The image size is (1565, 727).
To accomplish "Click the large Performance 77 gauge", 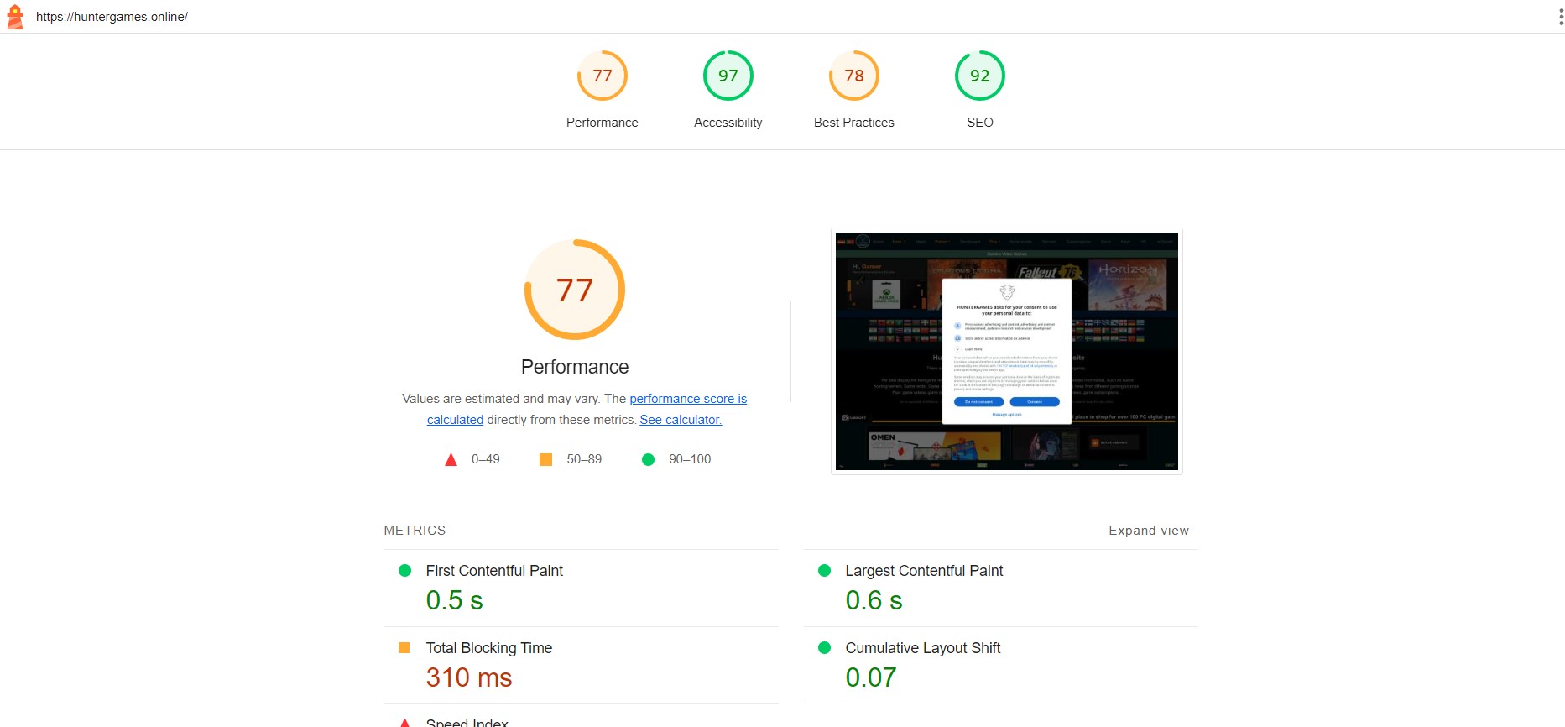I will click(575, 290).
